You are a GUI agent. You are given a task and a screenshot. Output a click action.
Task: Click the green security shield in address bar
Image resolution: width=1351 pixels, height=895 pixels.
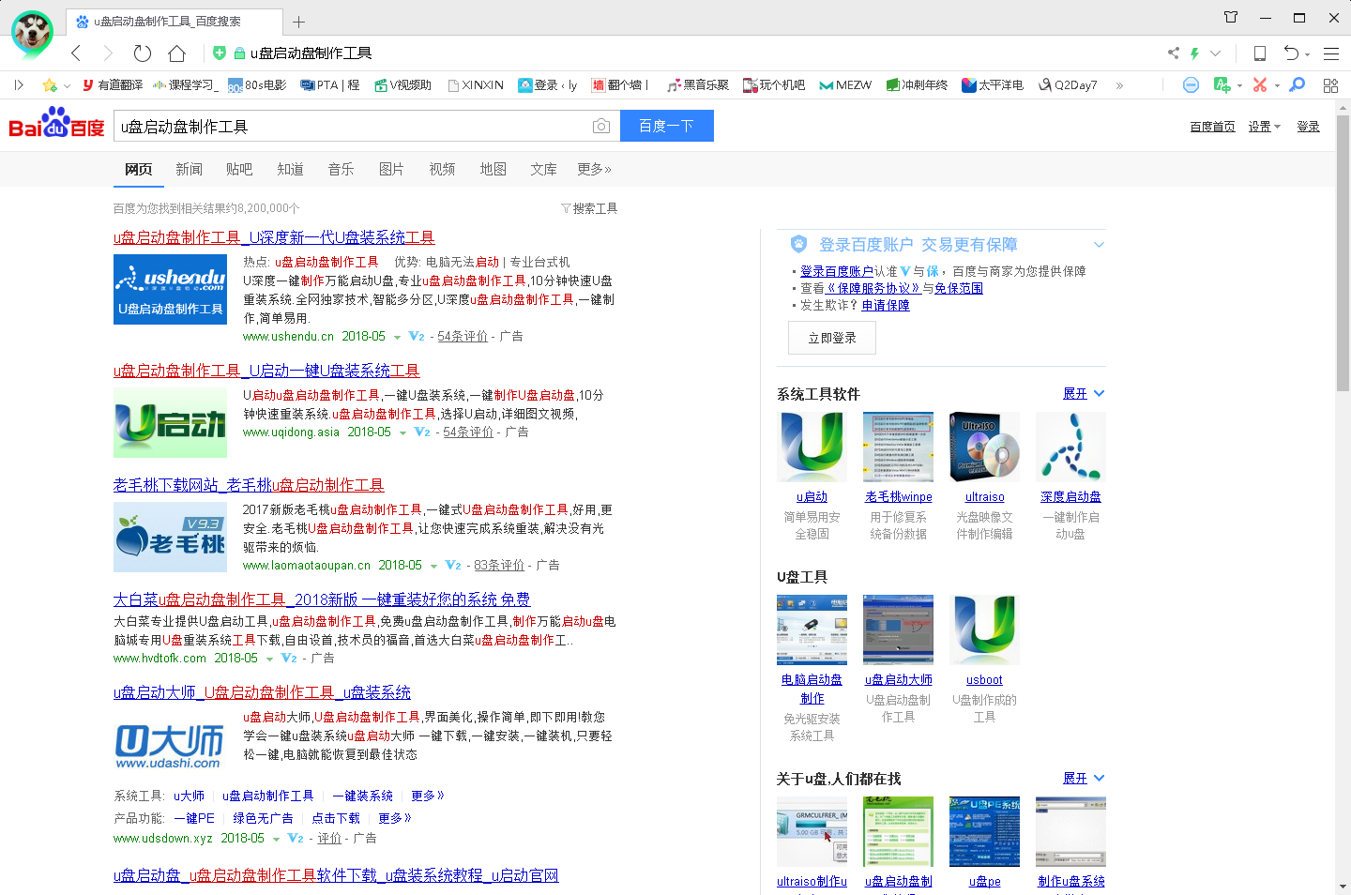219,53
